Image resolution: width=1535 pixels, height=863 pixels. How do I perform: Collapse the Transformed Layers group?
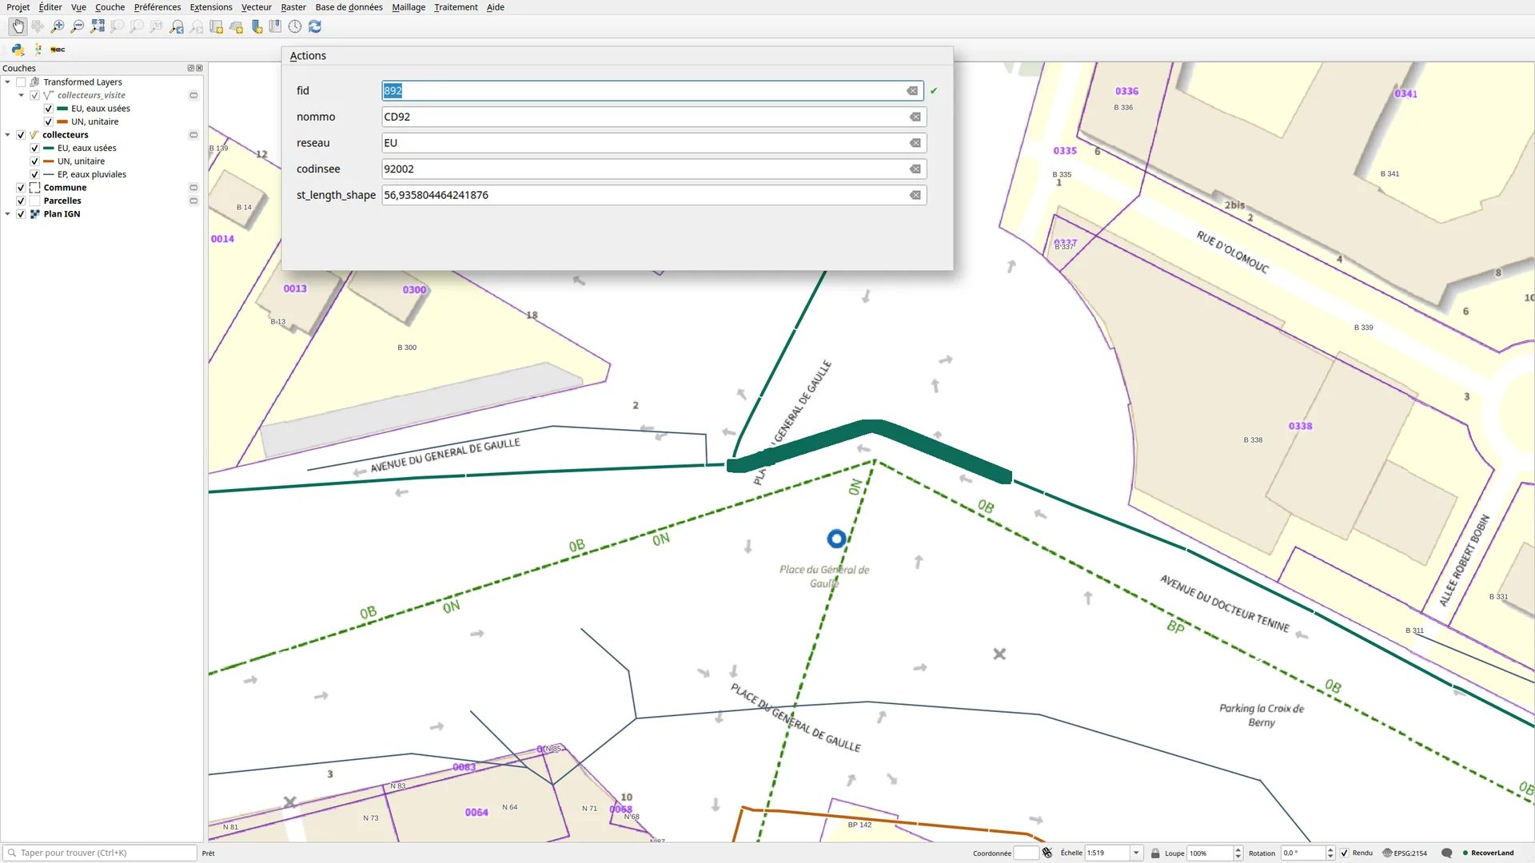pos(8,82)
